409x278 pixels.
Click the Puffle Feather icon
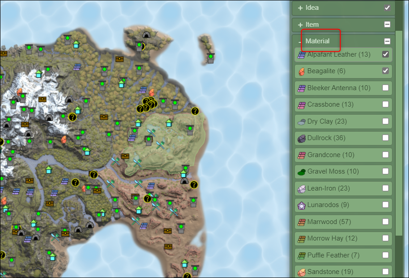(x=302, y=256)
